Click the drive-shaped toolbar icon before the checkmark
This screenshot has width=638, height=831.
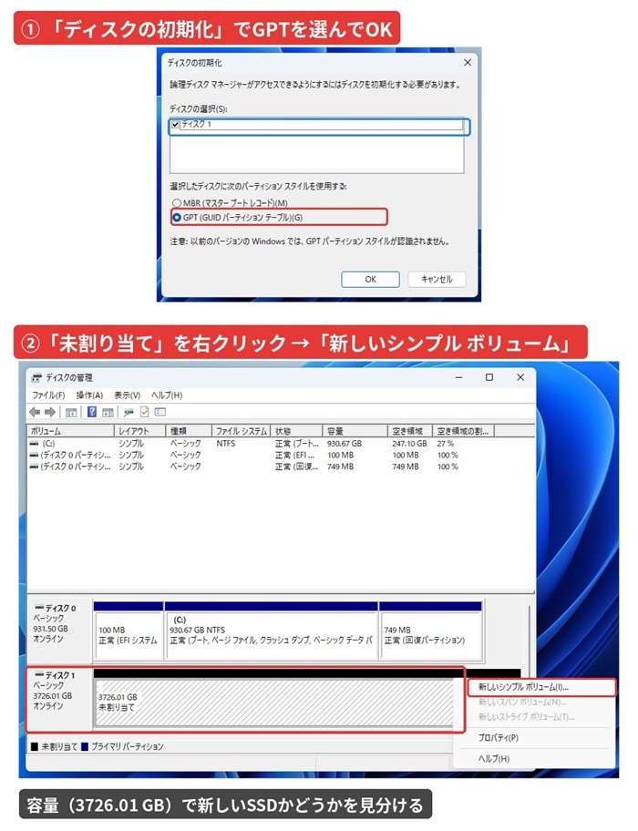(129, 413)
